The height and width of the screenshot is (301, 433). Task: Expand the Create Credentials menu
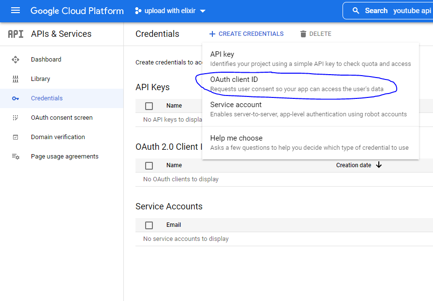click(x=246, y=34)
